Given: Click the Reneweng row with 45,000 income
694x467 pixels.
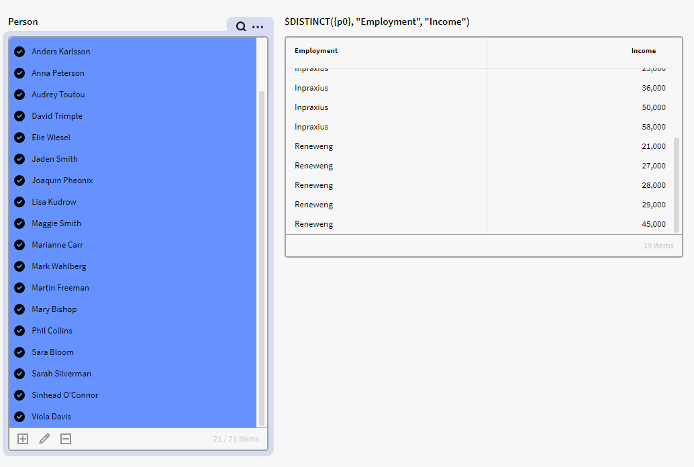Looking at the screenshot, I should tap(480, 224).
